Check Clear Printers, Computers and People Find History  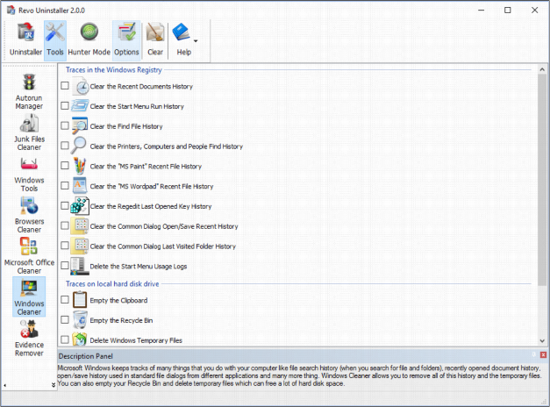click(x=65, y=146)
